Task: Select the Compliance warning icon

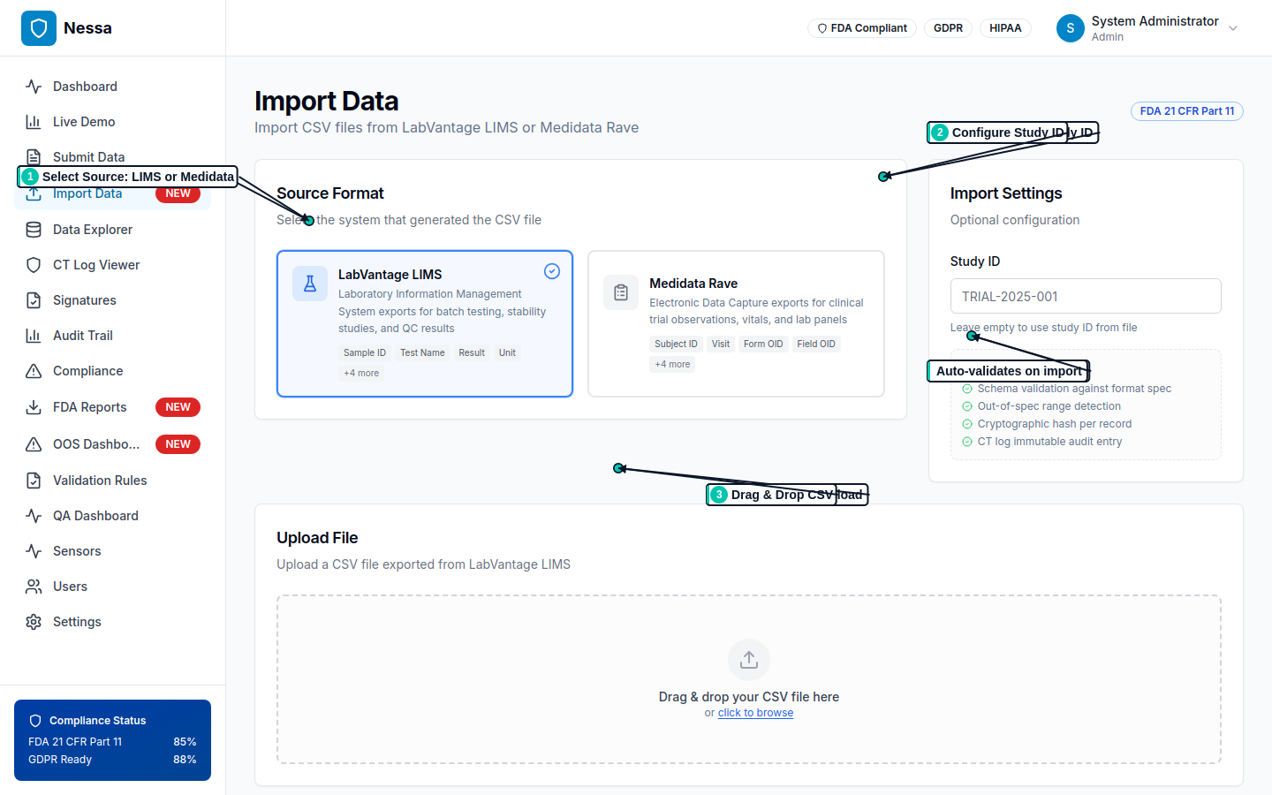Action: point(33,370)
